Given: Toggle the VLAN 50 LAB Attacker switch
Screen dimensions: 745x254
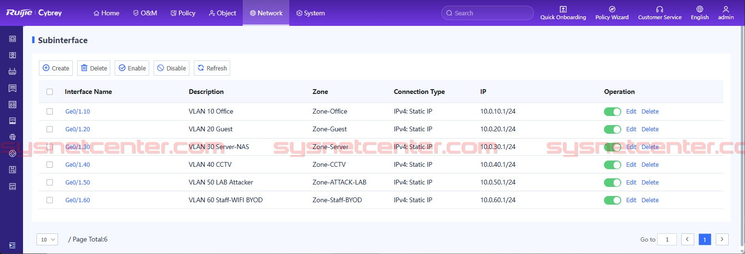Looking at the screenshot, I should click(613, 182).
